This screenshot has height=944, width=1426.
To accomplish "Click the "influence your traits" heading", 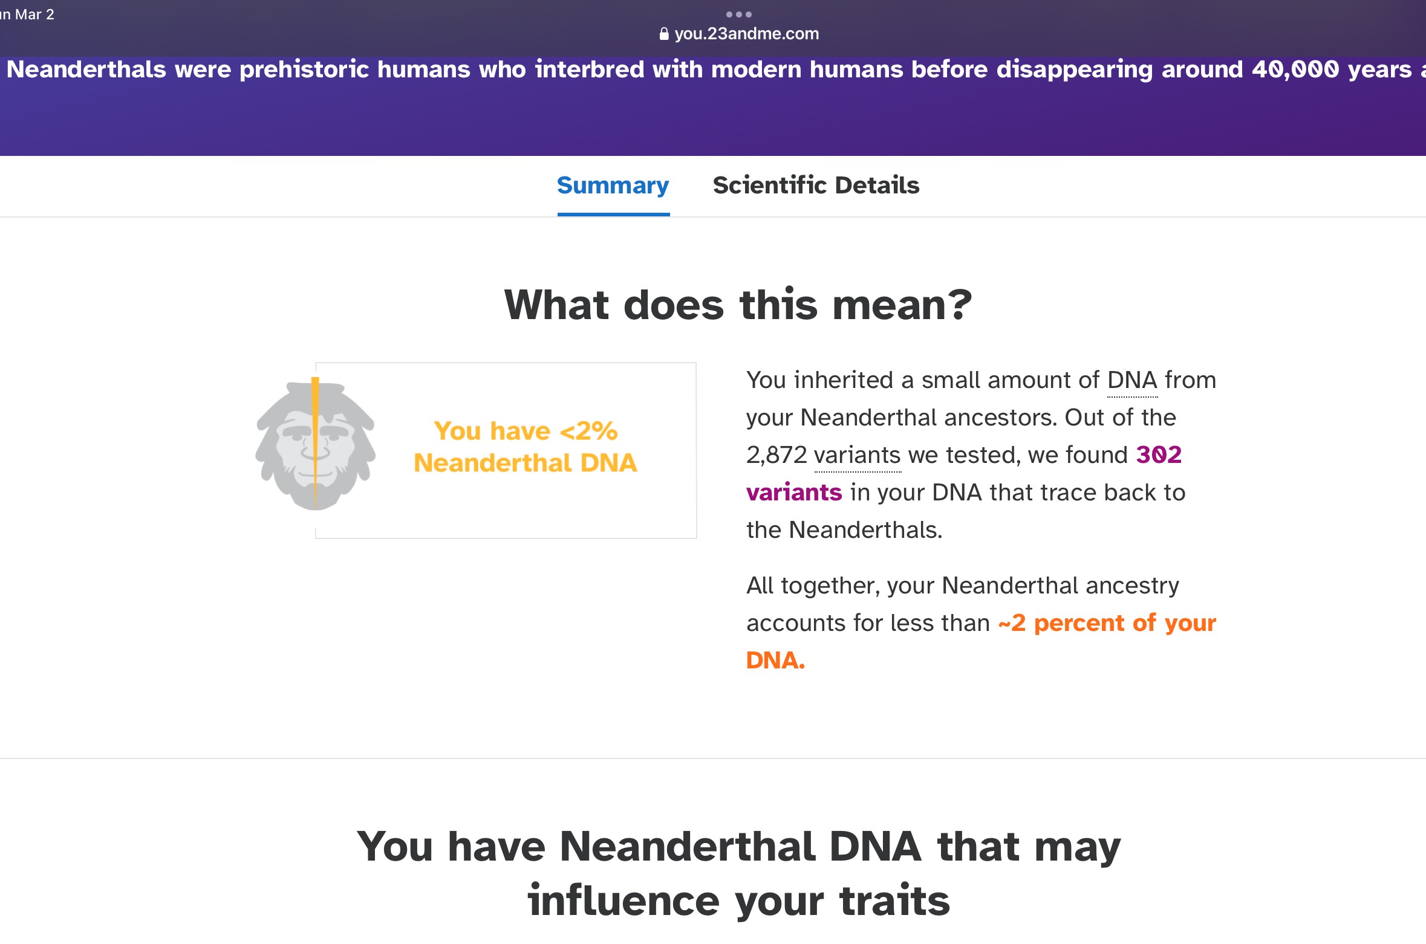I will 738,900.
